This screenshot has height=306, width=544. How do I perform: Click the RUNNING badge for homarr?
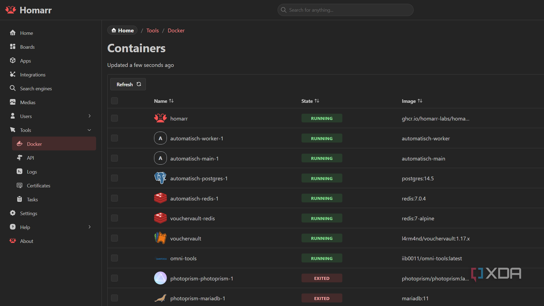[x=322, y=118]
